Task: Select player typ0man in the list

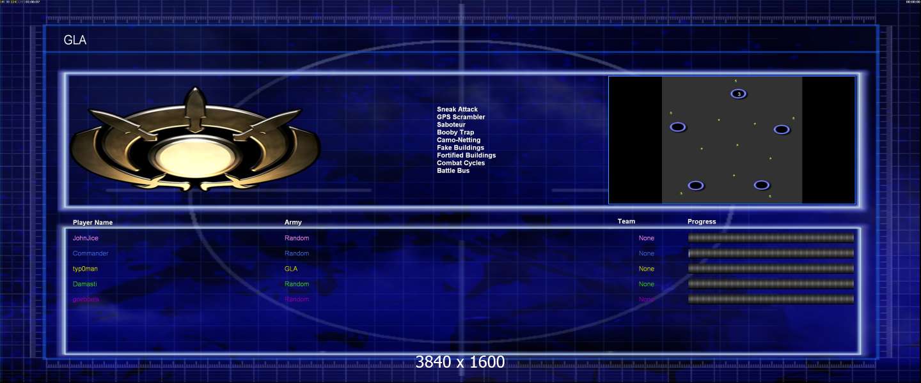Action: (x=85, y=269)
